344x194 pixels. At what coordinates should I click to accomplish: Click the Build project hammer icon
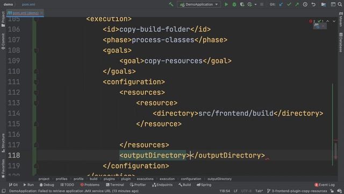(171, 4)
